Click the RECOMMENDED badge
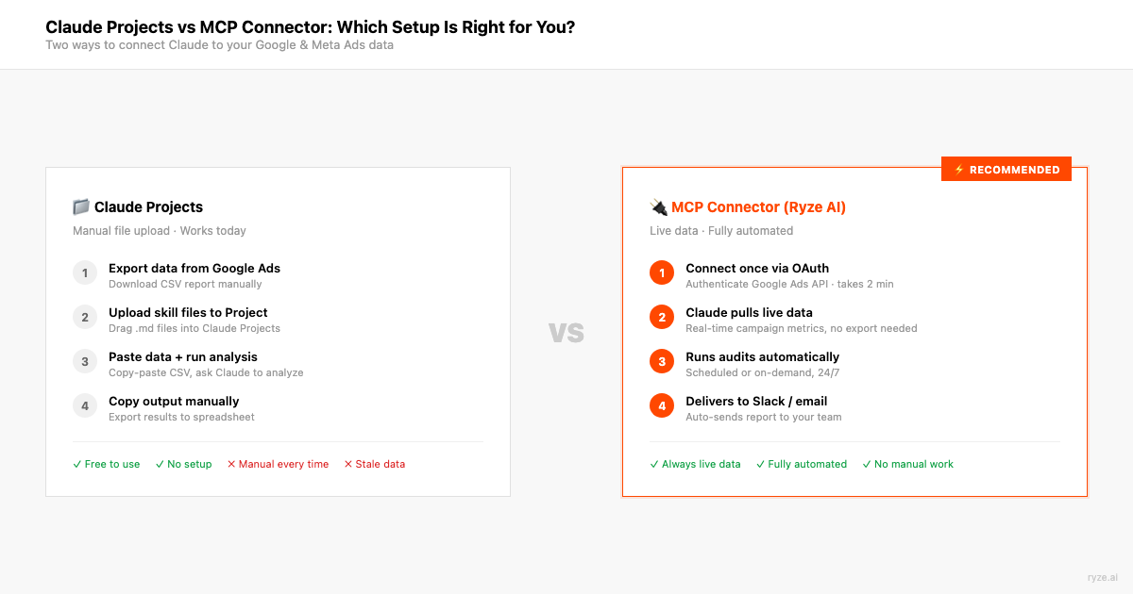This screenshot has width=1133, height=594. click(1006, 170)
